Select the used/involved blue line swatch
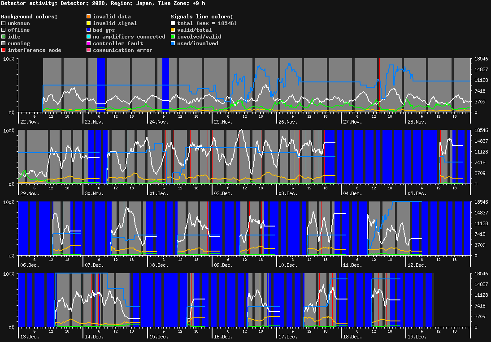This screenshot has width=491, height=342. (x=173, y=43)
